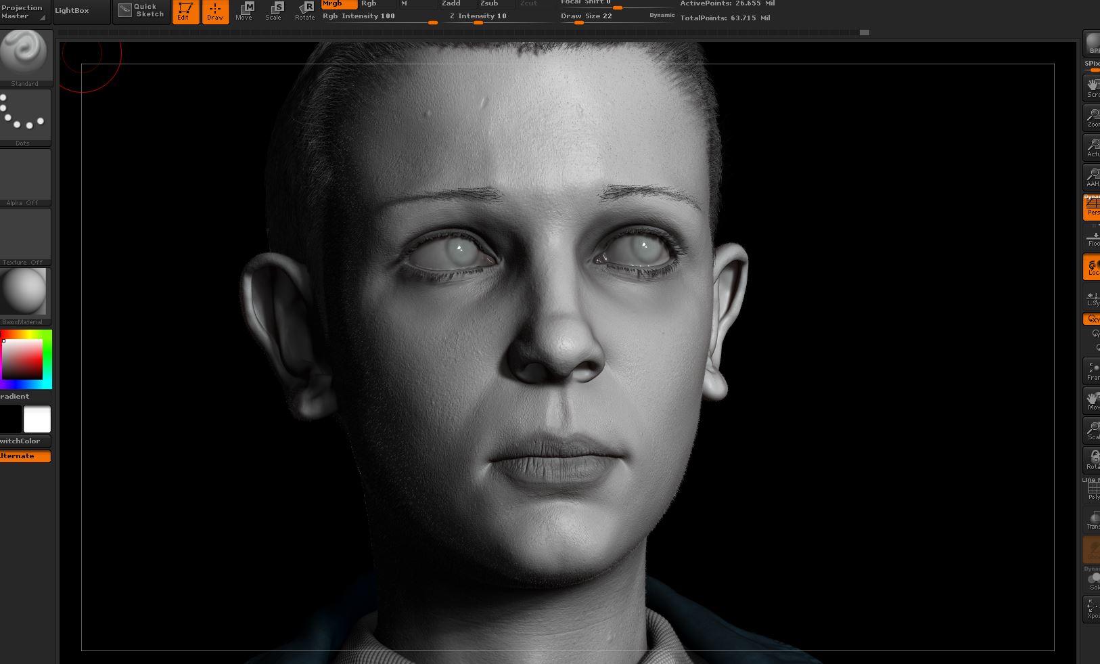Open the Texture Off selector
This screenshot has width=1100, height=664.
25,237
